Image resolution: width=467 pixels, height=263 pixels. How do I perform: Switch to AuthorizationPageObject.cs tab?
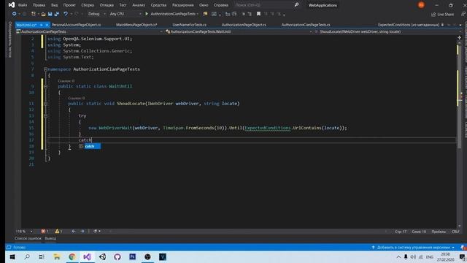tap(244, 25)
